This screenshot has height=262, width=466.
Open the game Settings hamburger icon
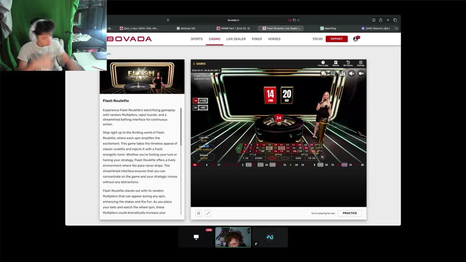pos(360,63)
